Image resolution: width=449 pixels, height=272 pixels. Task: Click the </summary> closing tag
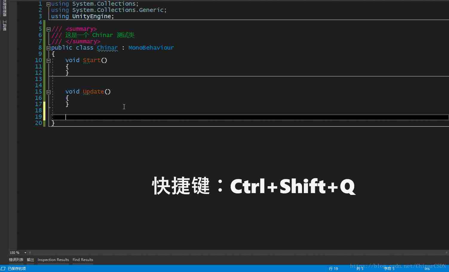83,42
